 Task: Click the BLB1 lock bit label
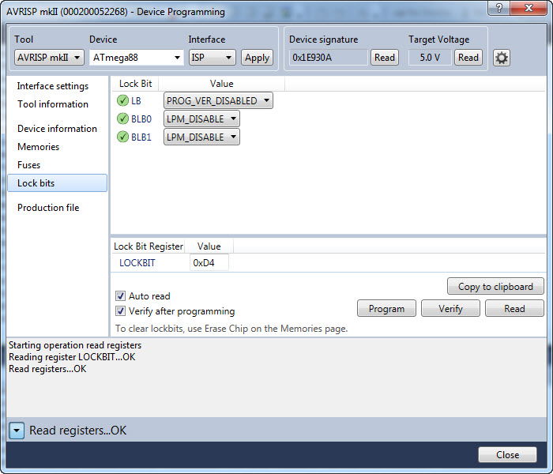[x=141, y=137]
